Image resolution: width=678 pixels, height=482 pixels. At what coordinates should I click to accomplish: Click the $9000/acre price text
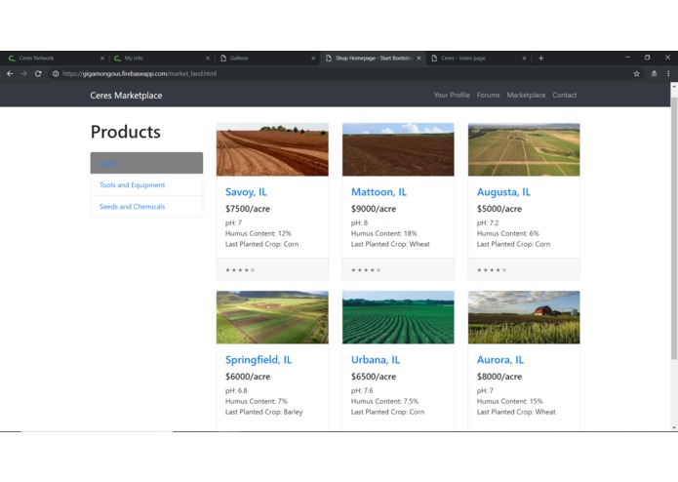tap(374, 209)
